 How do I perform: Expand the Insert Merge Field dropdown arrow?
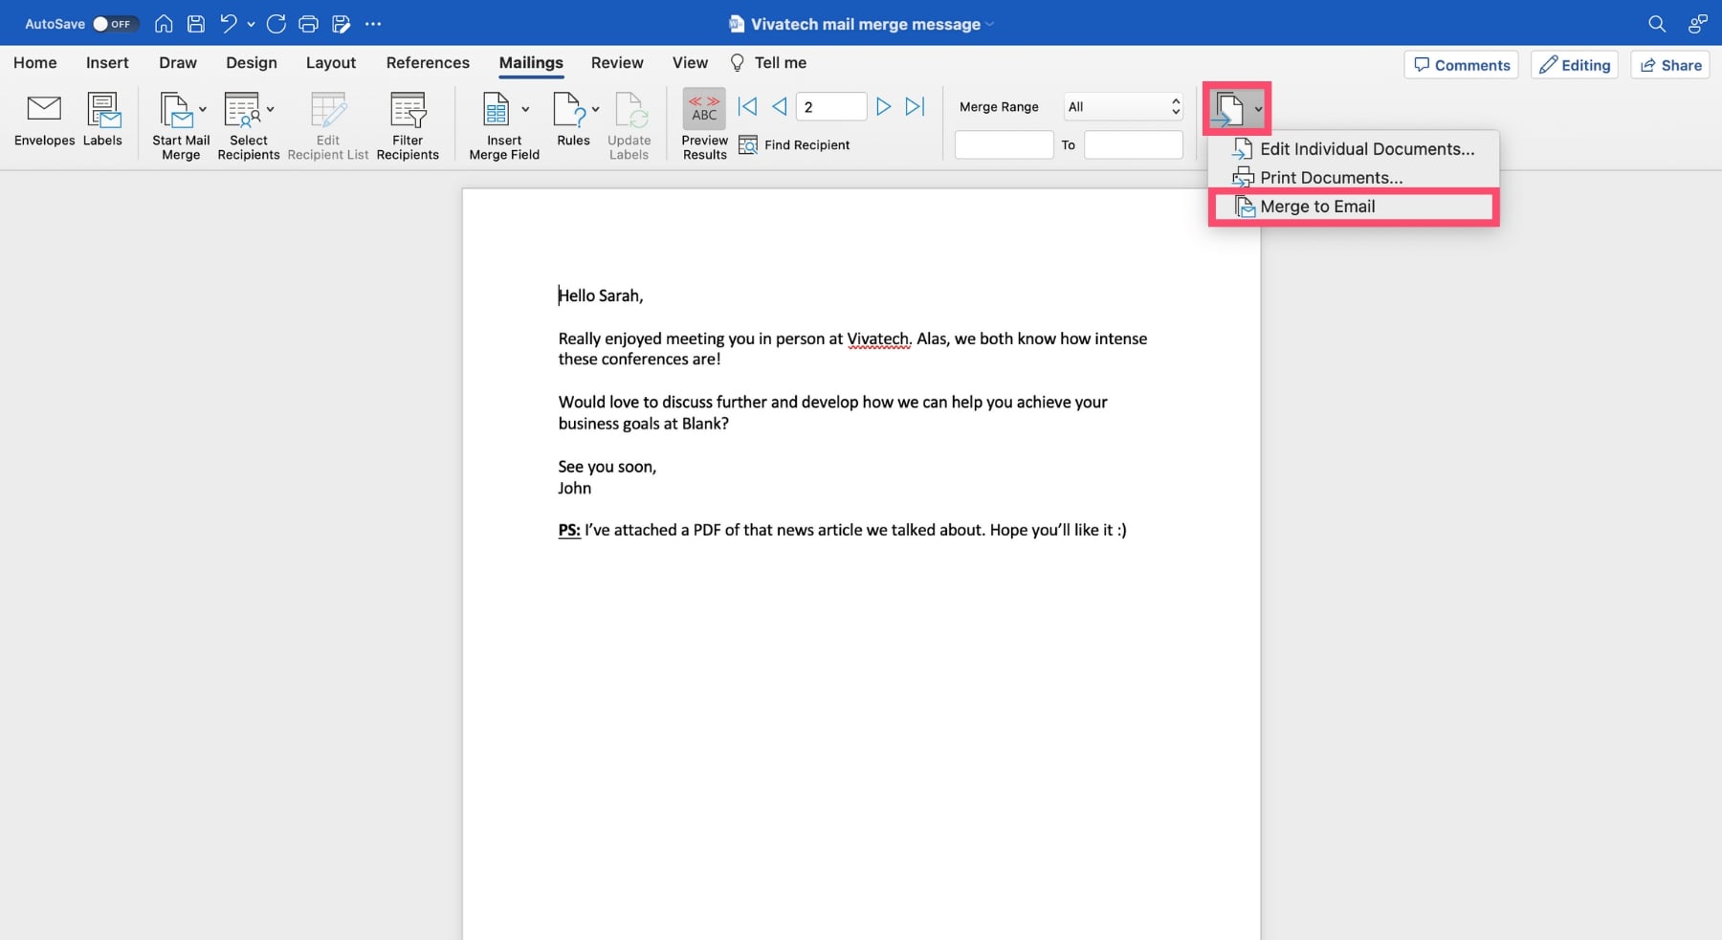coord(525,110)
